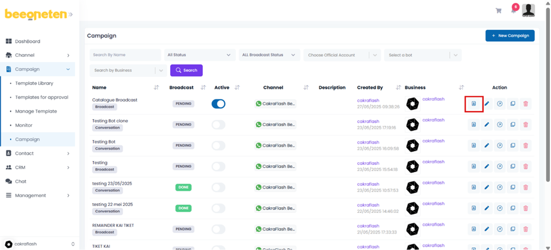Edit the Testing Bot clone campaign
551x250 pixels.
pyautogui.click(x=487, y=124)
